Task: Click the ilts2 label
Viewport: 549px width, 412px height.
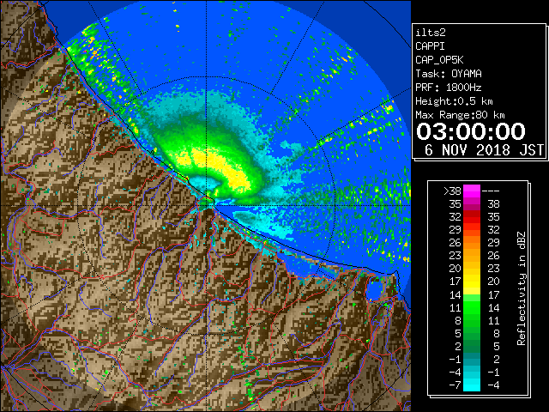Action: tap(431, 33)
